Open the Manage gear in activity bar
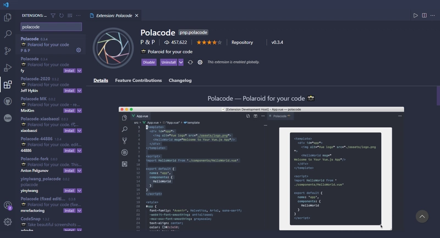Image resolution: width=440 pixels, height=238 pixels. [8, 222]
